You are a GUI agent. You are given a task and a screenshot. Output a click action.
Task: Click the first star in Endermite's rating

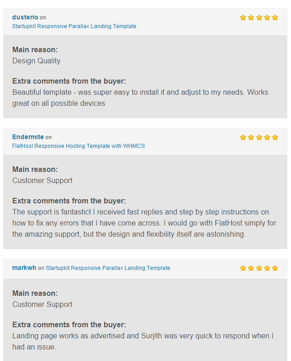243,137
